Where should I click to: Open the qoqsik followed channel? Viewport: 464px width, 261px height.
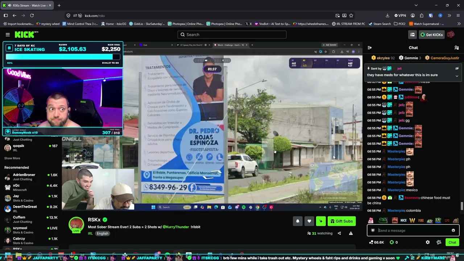pos(31,148)
